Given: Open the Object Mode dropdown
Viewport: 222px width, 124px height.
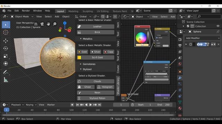Looking at the screenshot, I should pyautogui.click(x=22, y=17).
